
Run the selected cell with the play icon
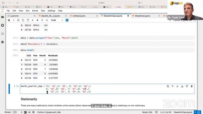click(33, 20)
